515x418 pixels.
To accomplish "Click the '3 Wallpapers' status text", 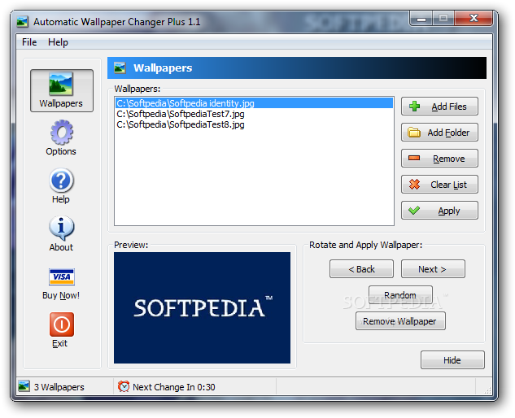I will tap(59, 387).
